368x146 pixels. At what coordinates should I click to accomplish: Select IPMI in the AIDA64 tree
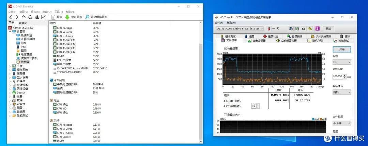(x=24, y=47)
